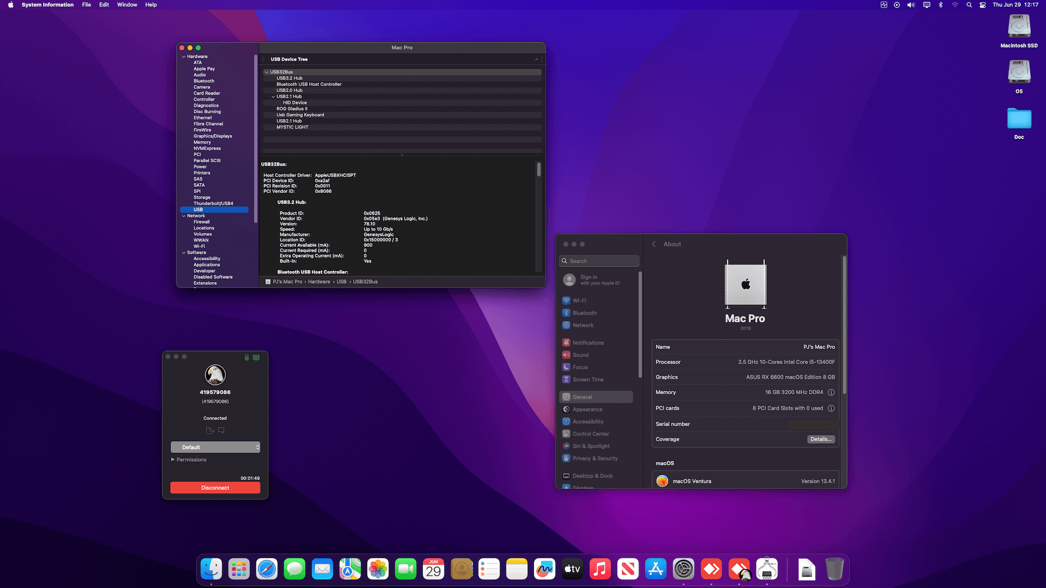This screenshot has height=588, width=1046.
Task: Open Finder from the dock
Action: 211,569
